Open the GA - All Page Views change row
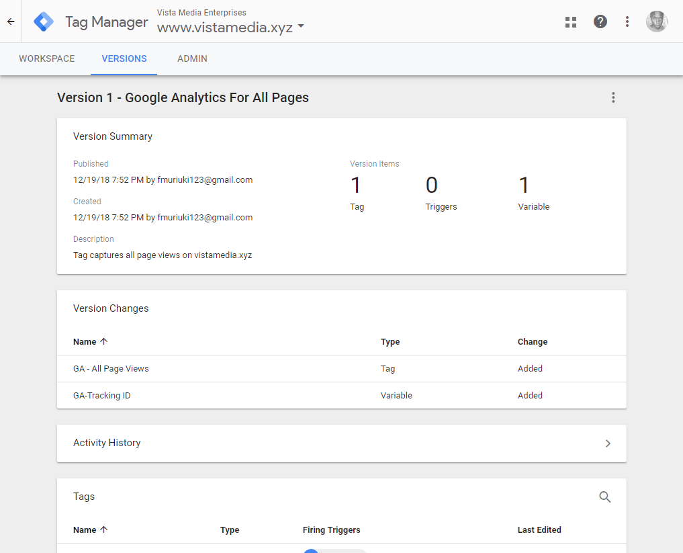683x553 pixels. [111, 369]
